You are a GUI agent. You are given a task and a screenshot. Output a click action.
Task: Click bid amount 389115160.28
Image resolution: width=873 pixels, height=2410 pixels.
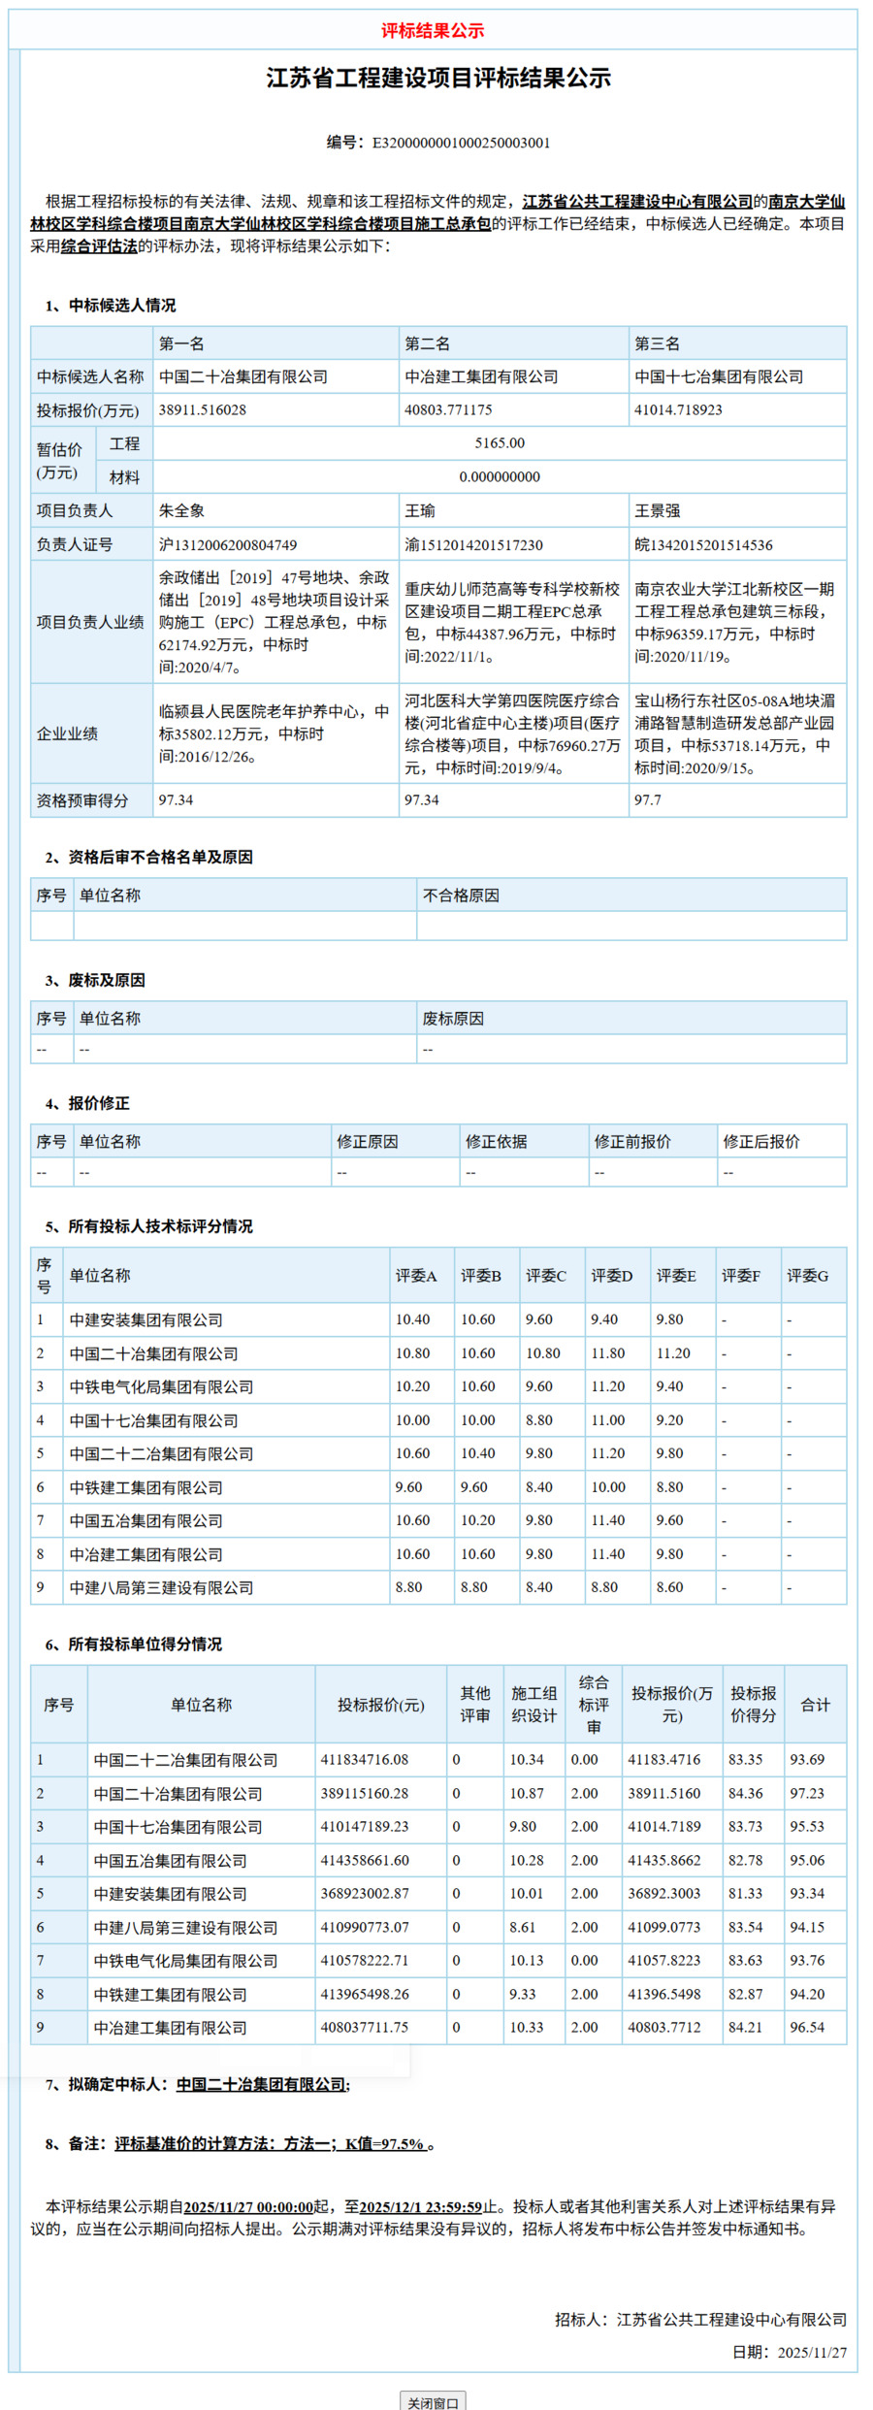(x=365, y=1794)
